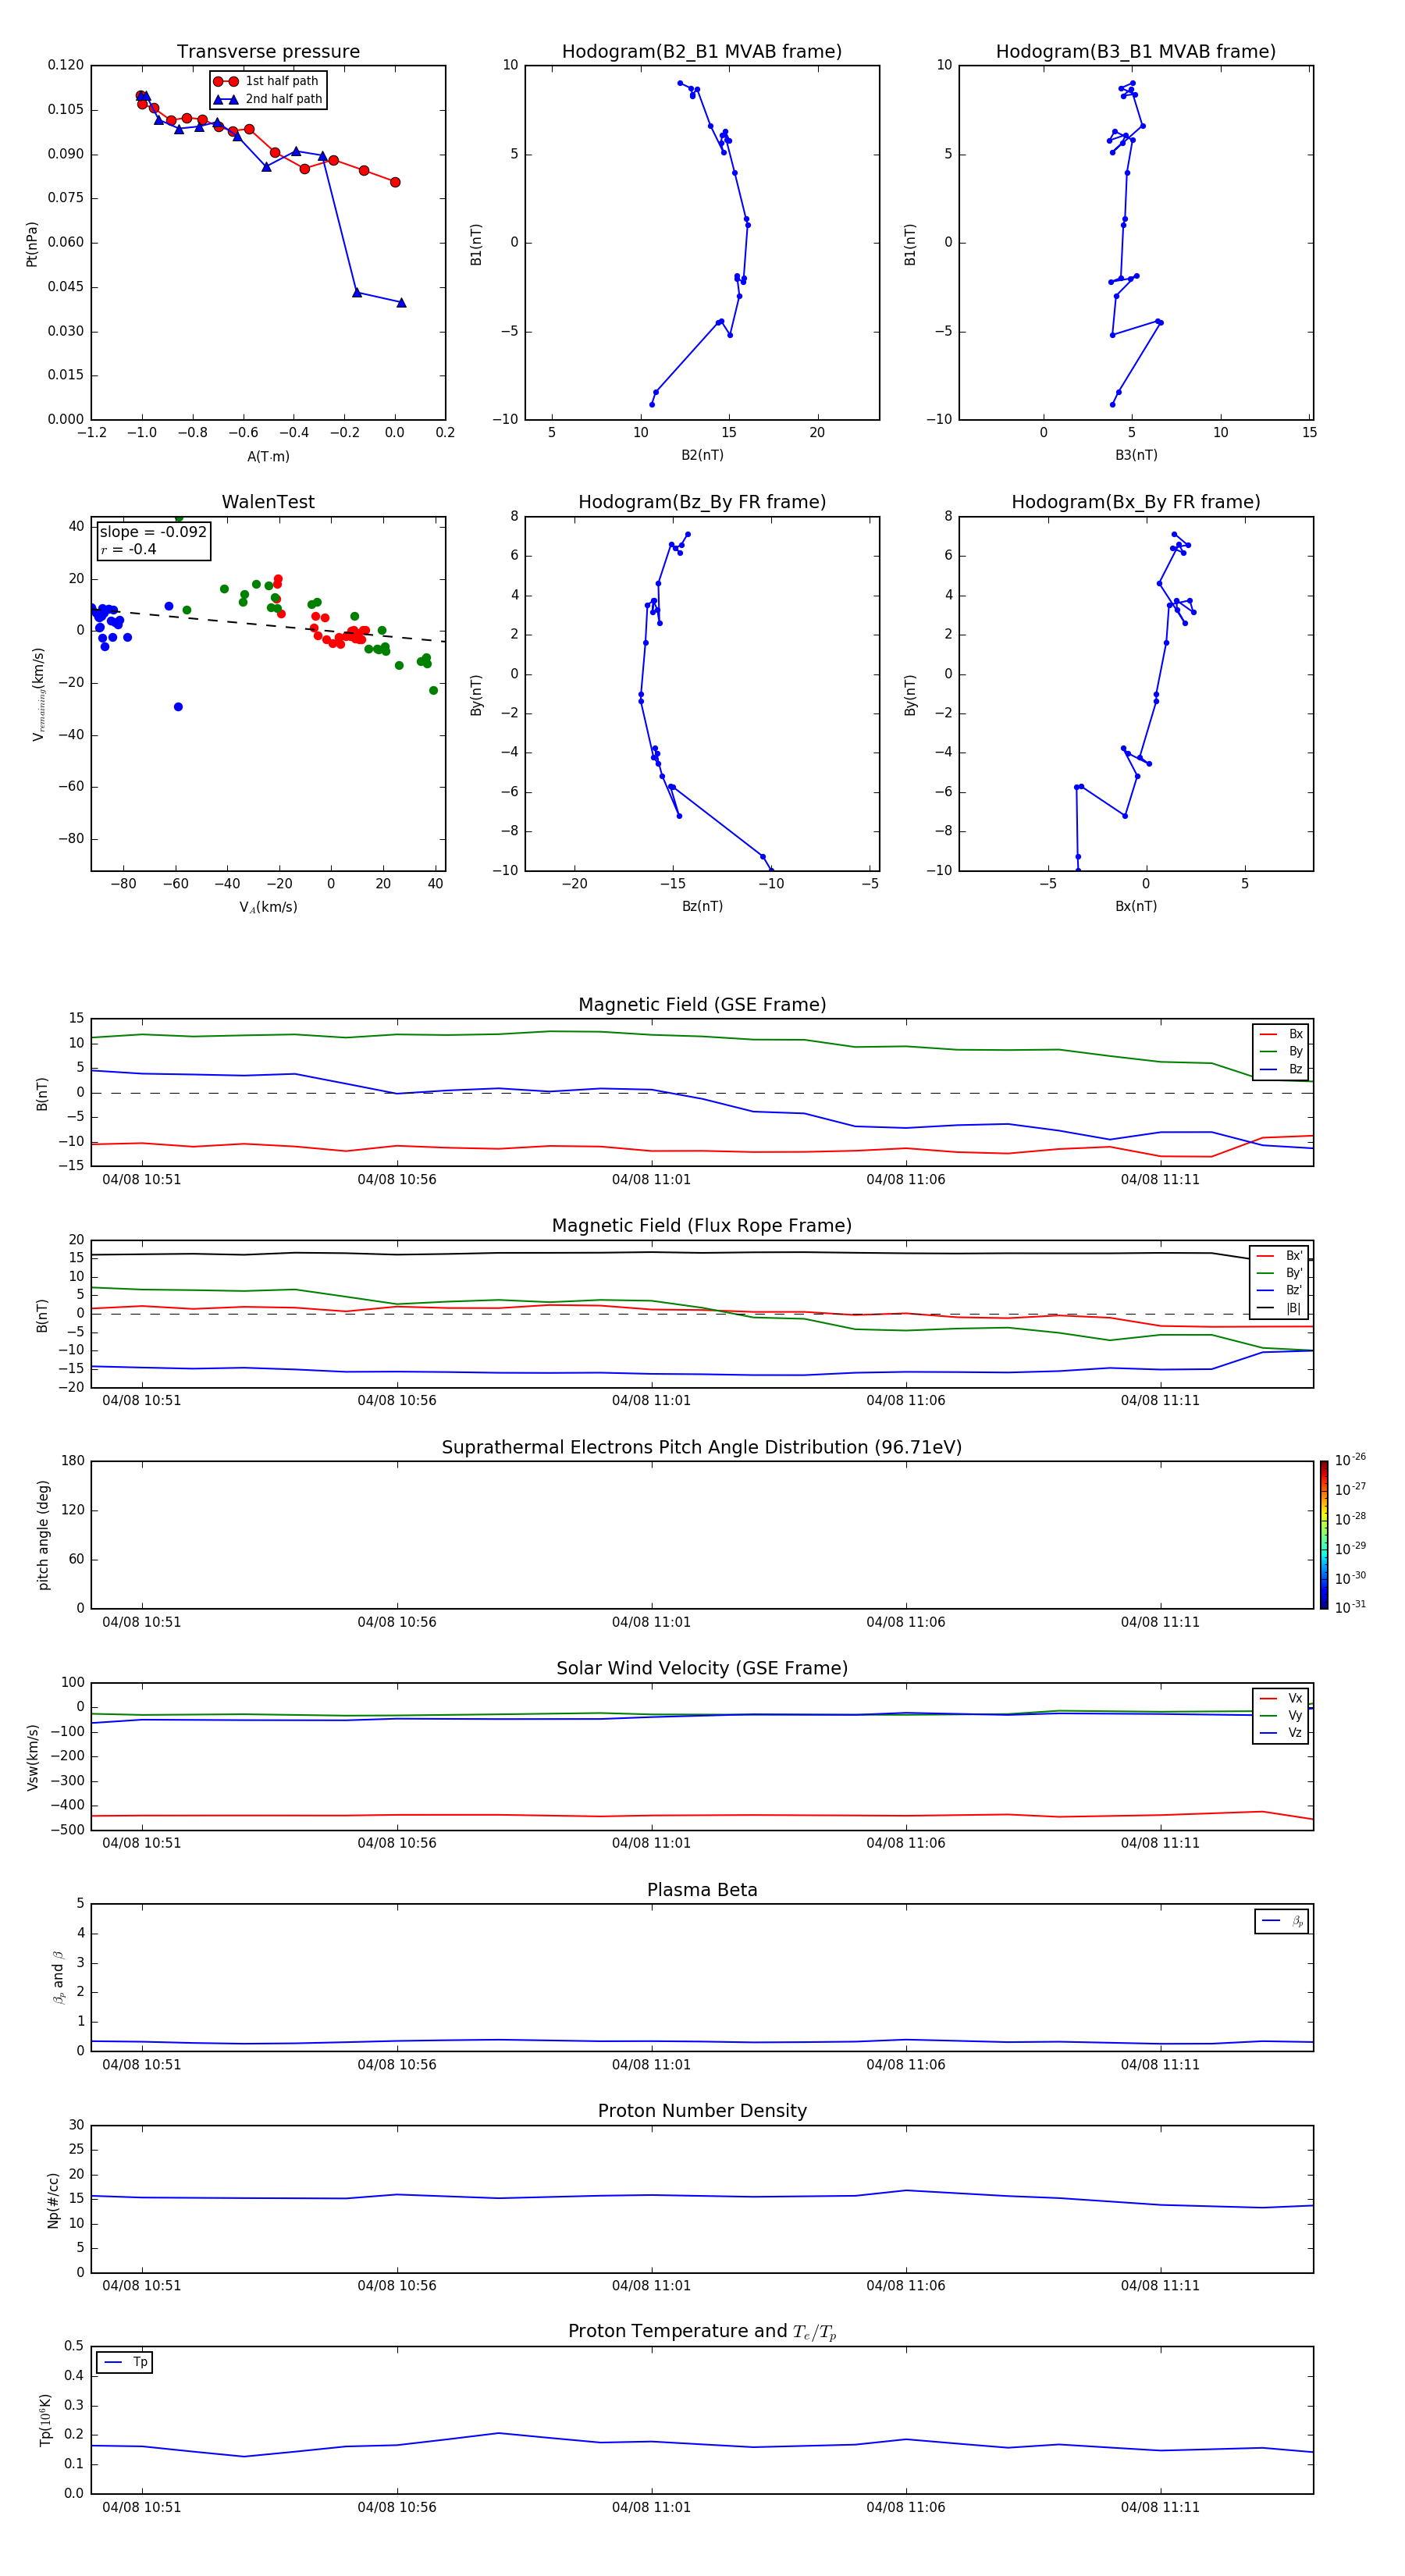Screen dimensions: 1405x2576
Task: Click the 'Proton Temperature and Te/Tp' title
Action: click(x=702, y=2332)
